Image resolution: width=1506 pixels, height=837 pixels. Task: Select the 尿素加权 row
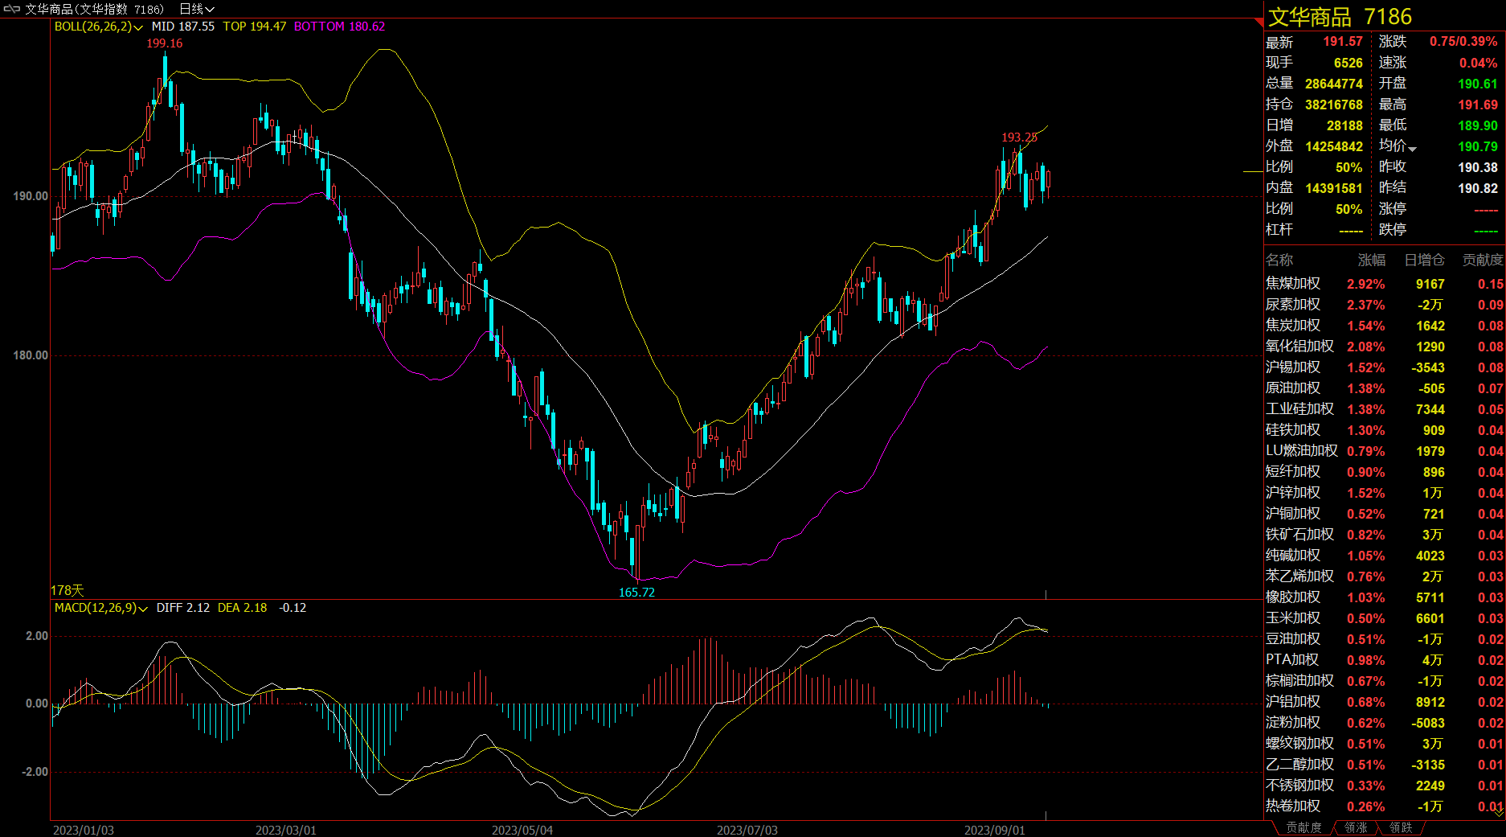click(1385, 305)
